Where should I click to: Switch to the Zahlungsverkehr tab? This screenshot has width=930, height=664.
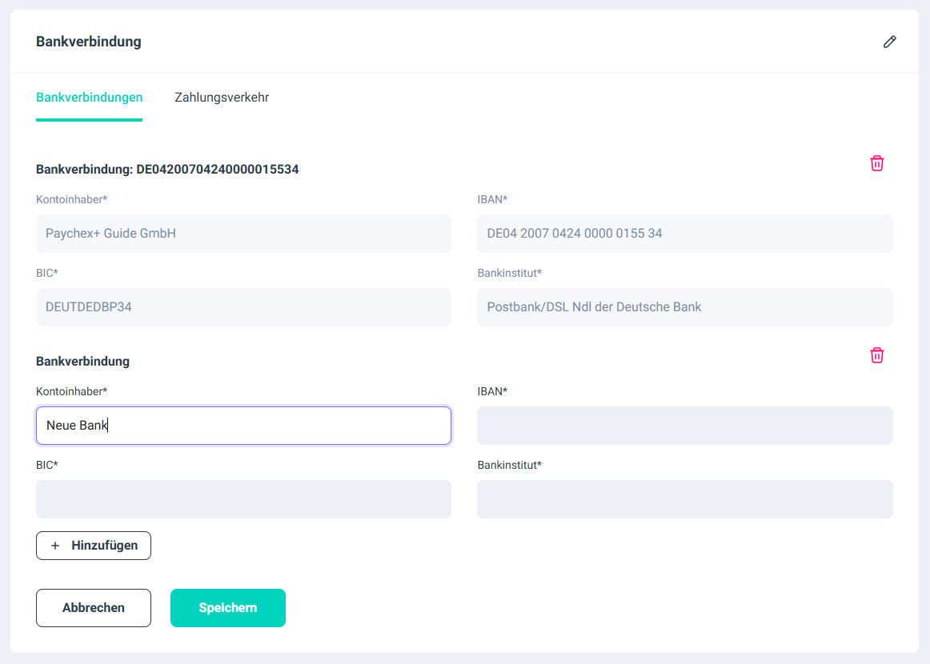(222, 98)
